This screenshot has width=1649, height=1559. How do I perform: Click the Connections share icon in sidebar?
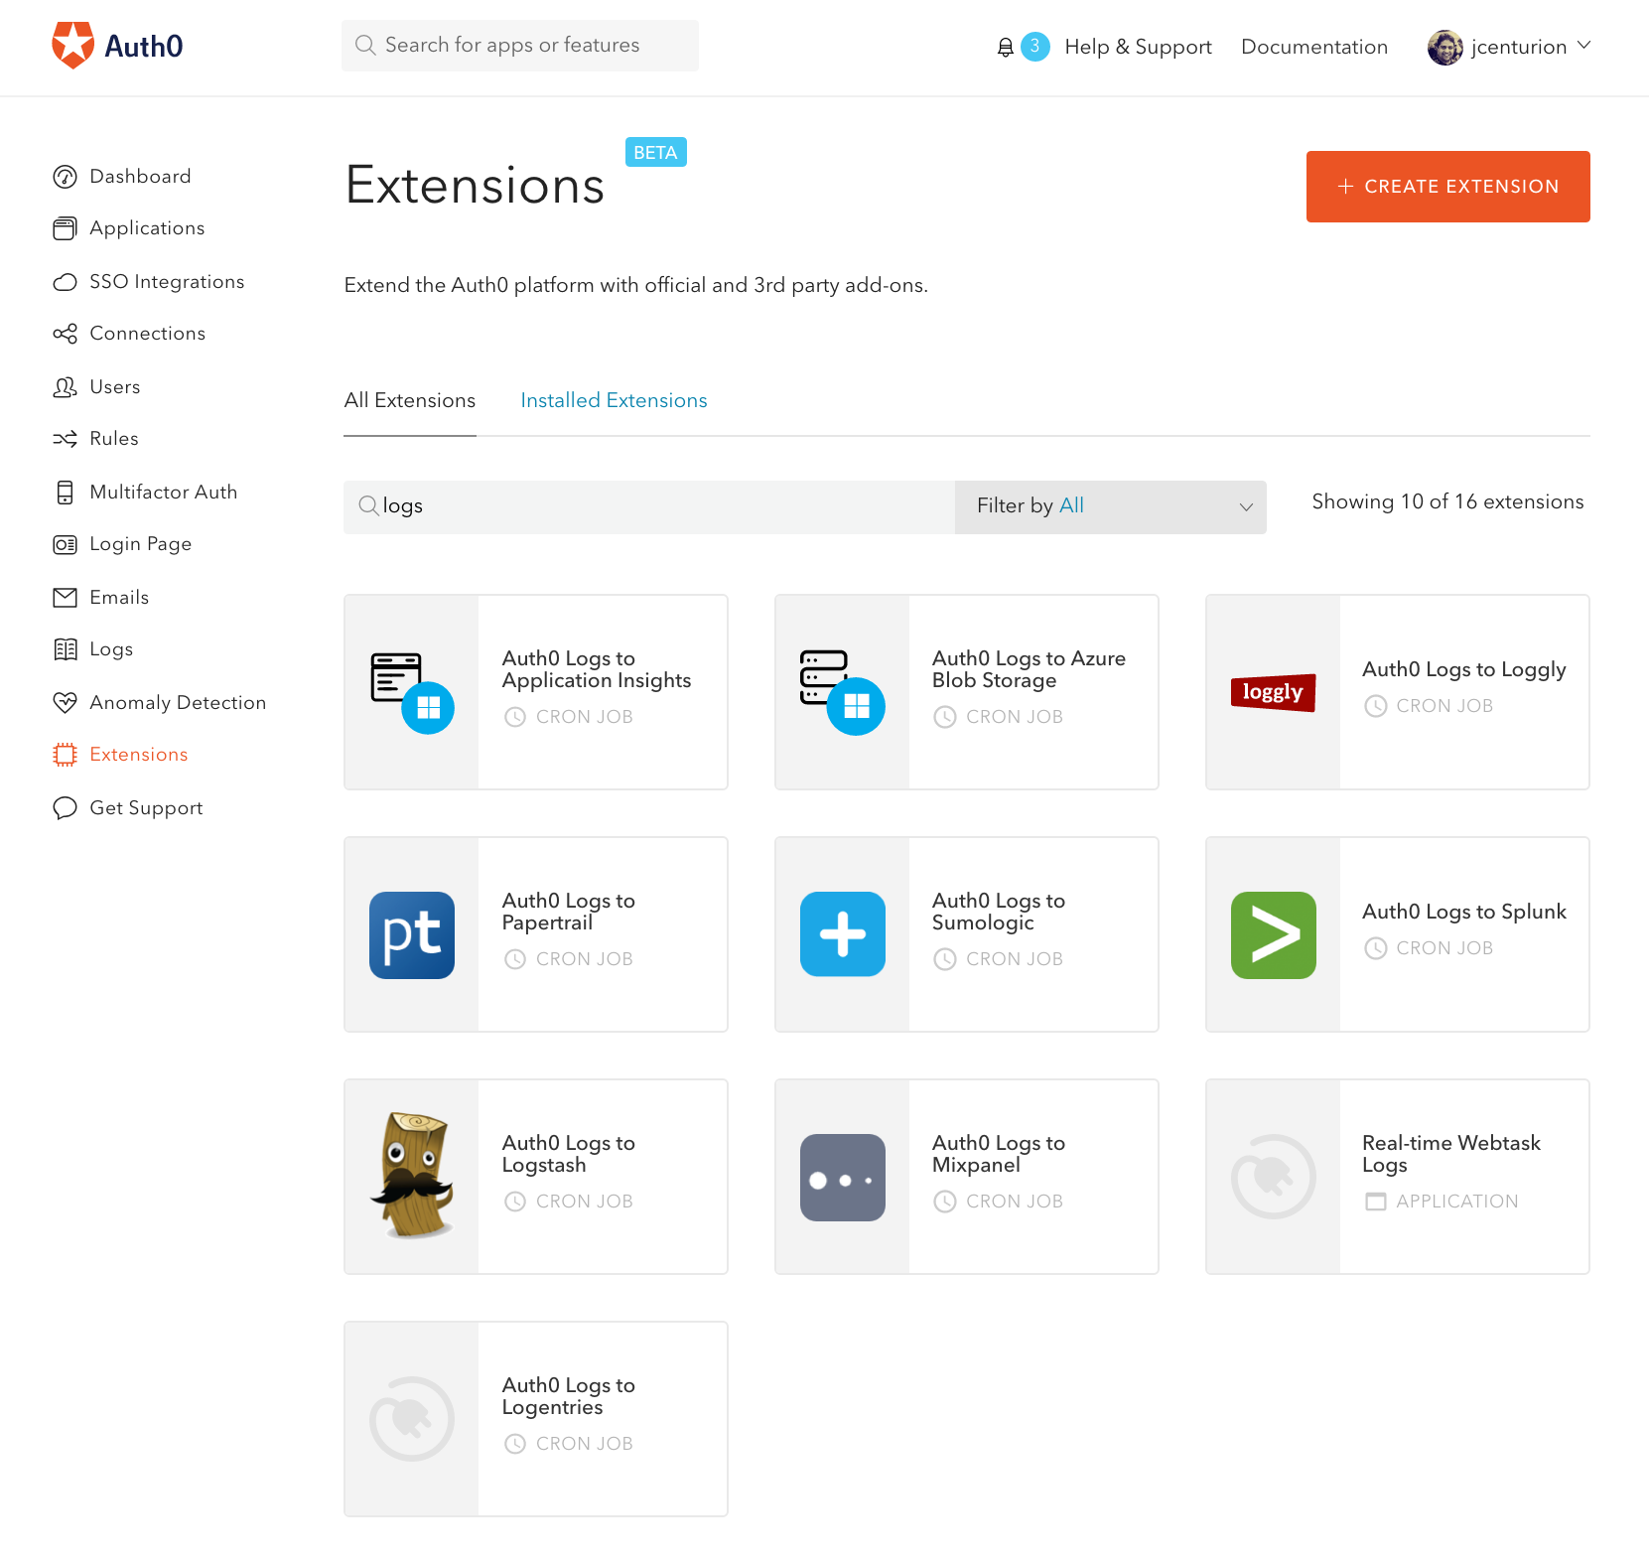[65, 334]
